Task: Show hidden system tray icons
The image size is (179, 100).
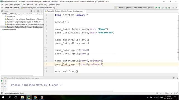Action: pos(148,97)
